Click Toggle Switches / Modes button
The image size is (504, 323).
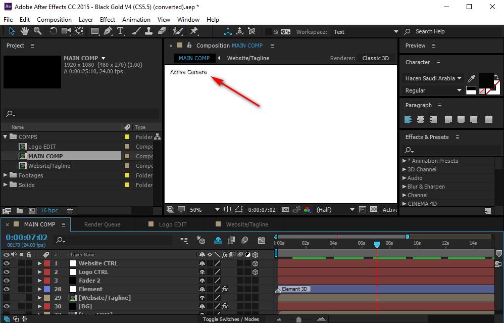pyautogui.click(x=231, y=319)
